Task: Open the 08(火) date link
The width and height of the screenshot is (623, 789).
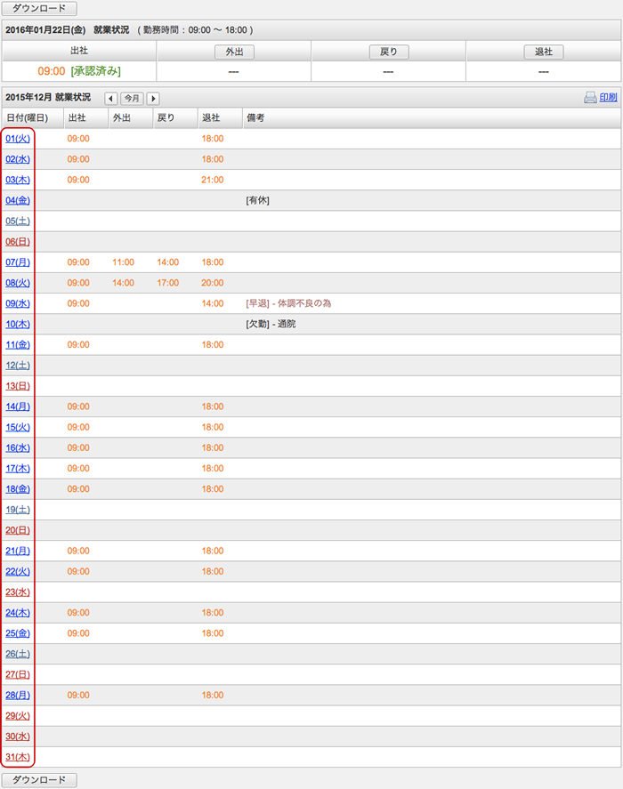Action: pos(18,283)
